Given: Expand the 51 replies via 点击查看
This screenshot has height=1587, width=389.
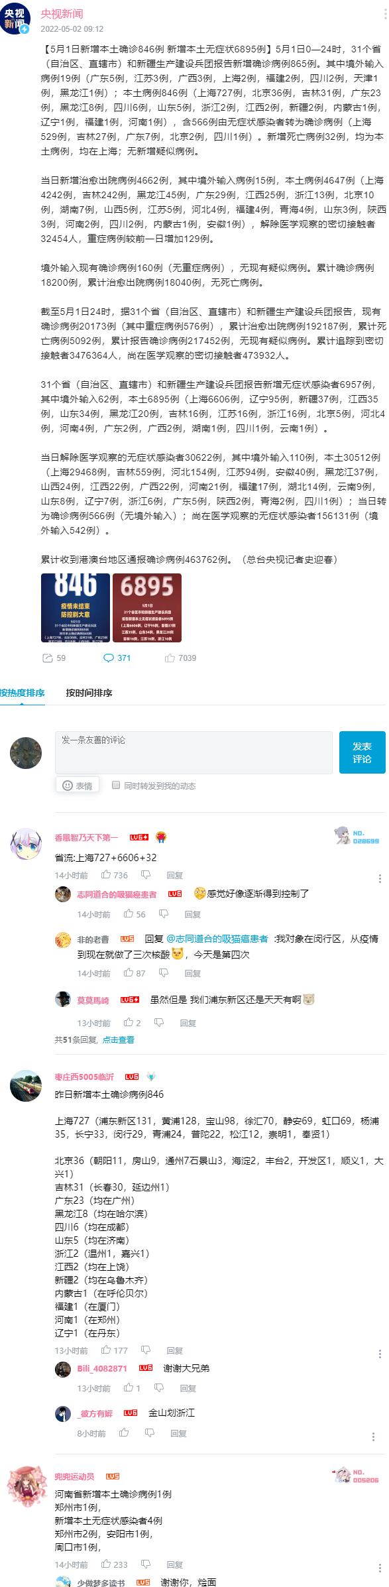Looking at the screenshot, I should pos(118,1039).
